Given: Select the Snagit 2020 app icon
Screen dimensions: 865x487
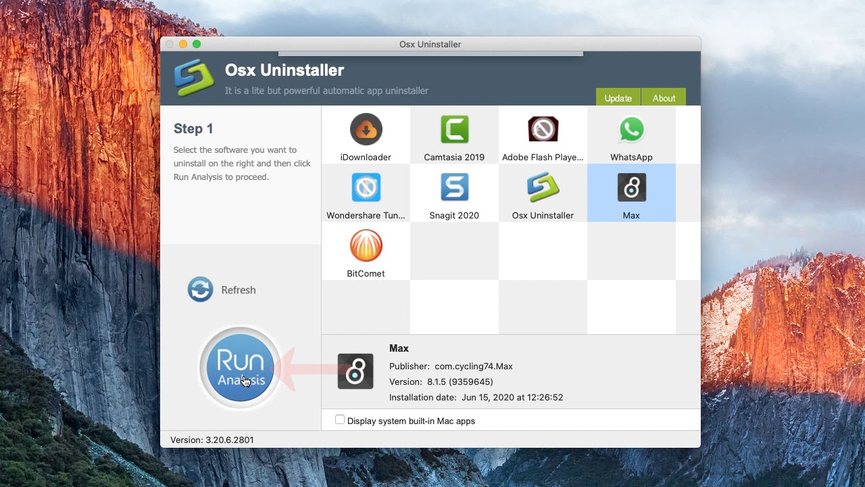Looking at the screenshot, I should (x=454, y=187).
